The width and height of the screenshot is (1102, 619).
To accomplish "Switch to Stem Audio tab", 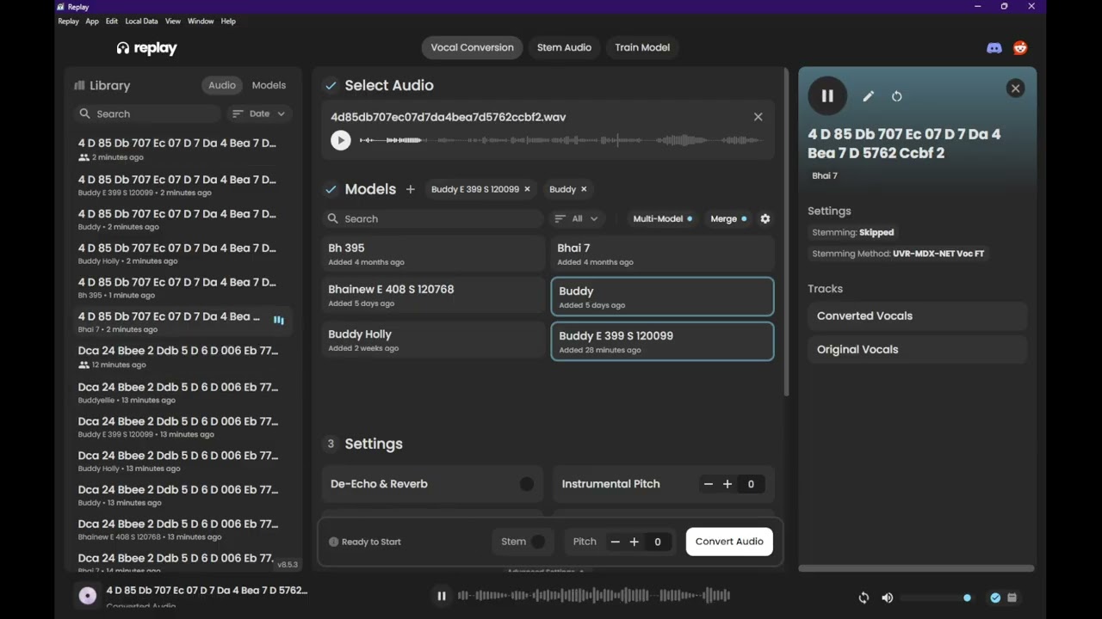I will (564, 47).
